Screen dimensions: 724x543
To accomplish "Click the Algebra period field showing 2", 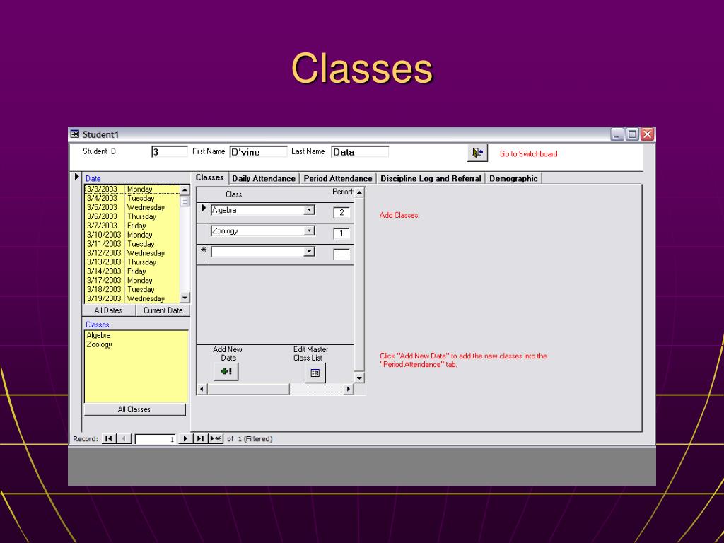I will point(341,212).
